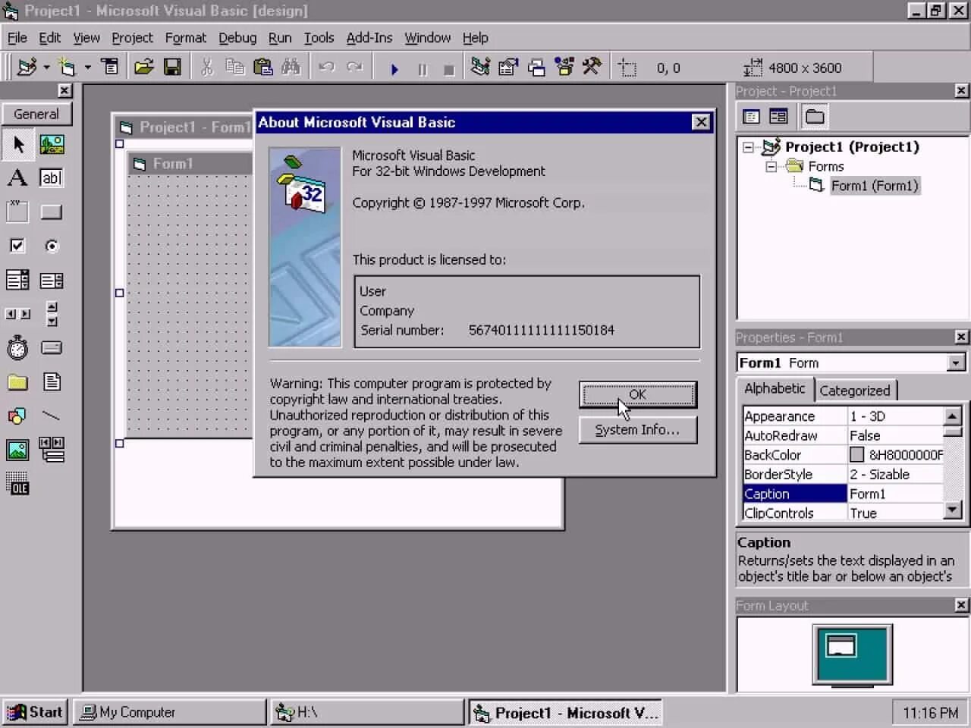
Task: Click View Code in Project panel
Action: [x=751, y=117]
